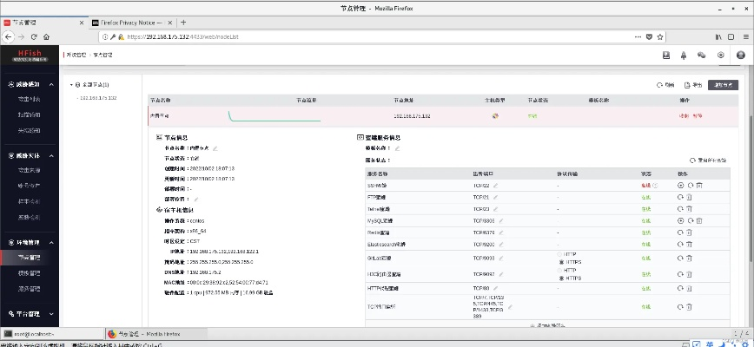The height and width of the screenshot is (347, 754).
Task: Click the add honeypot service link below table
Action: point(547,325)
